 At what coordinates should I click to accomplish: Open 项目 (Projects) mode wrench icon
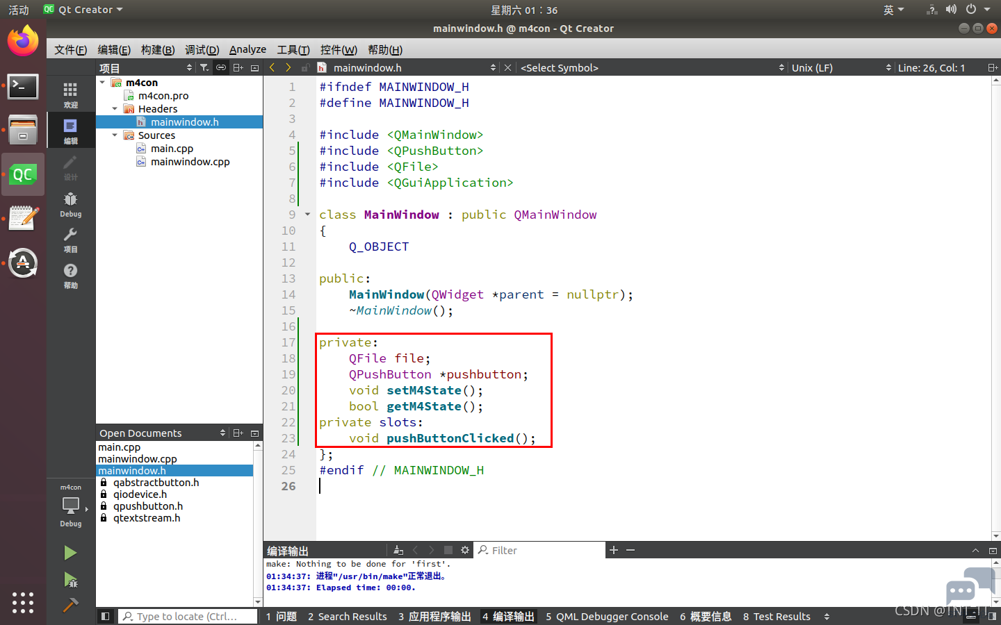point(70,240)
